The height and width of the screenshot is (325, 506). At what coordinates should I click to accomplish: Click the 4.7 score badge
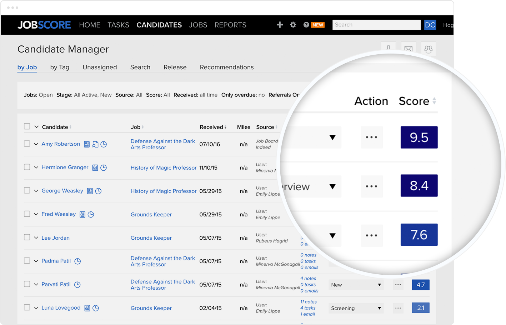click(x=421, y=285)
